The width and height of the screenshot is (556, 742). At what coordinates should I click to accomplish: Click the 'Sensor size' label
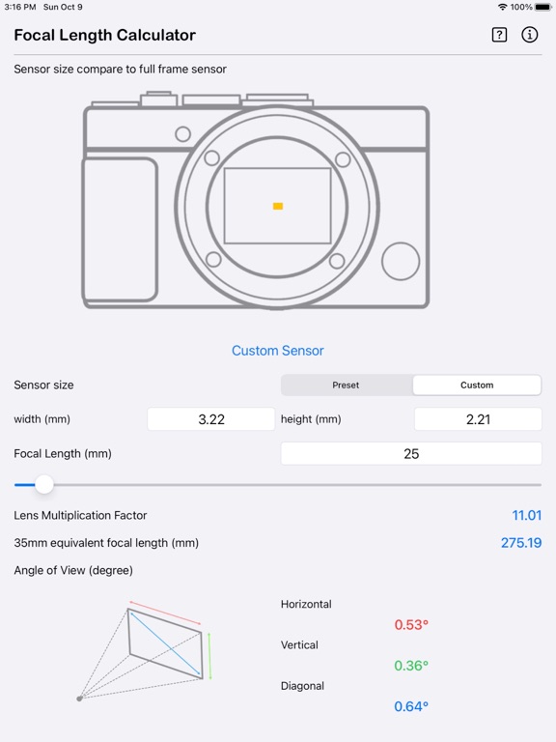tap(43, 385)
